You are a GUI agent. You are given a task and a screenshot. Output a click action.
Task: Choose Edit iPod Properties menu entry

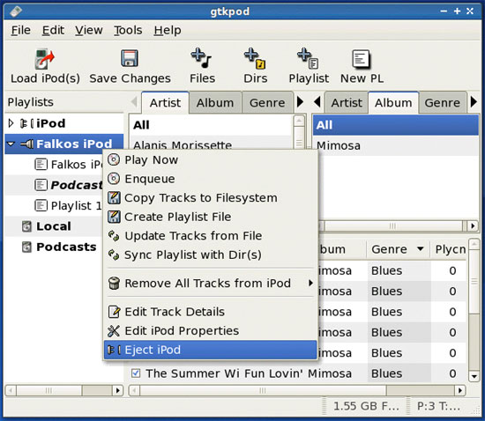[x=211, y=331]
